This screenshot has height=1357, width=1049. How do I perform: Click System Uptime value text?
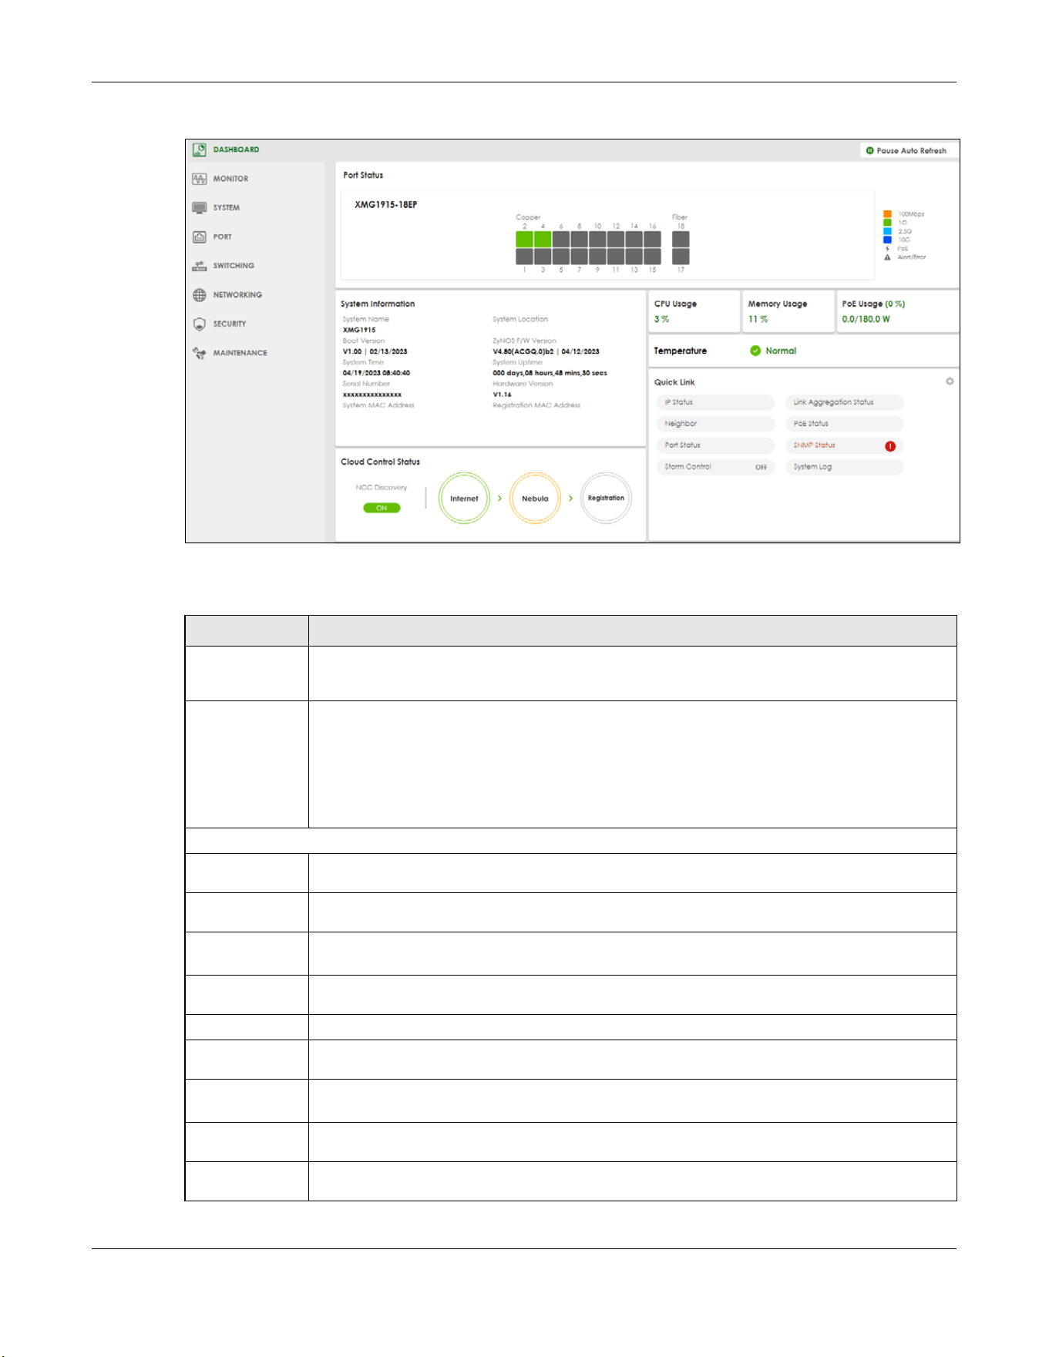[x=550, y=373]
